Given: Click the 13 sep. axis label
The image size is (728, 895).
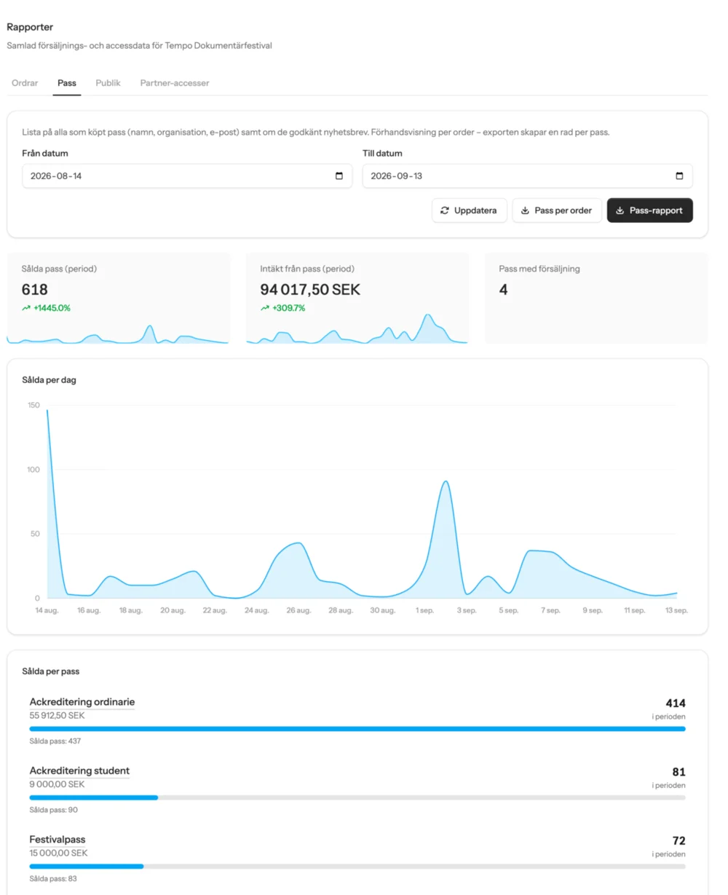Looking at the screenshot, I should (x=676, y=610).
